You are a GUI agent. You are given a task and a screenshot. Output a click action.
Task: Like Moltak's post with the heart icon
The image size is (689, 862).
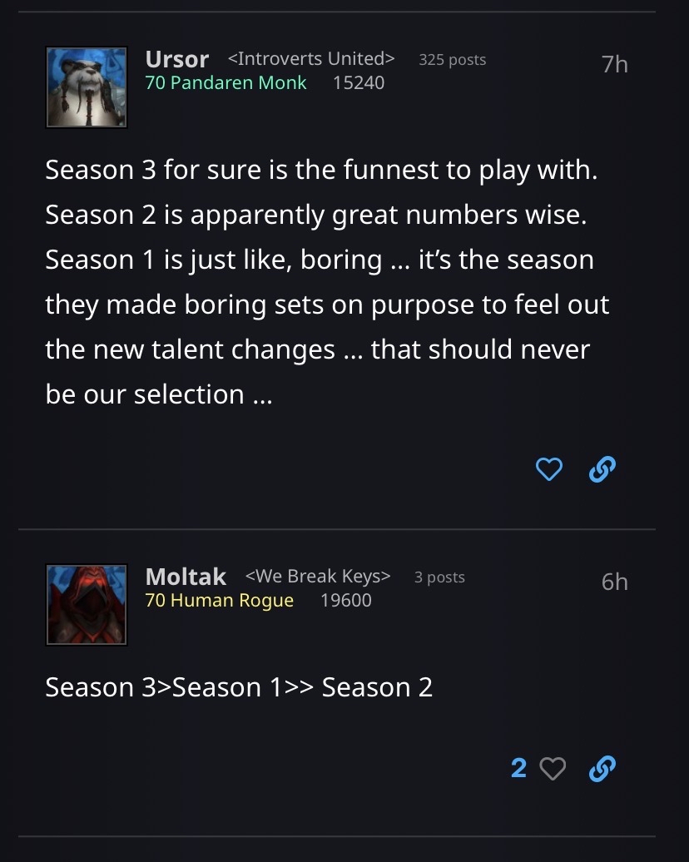(x=553, y=768)
